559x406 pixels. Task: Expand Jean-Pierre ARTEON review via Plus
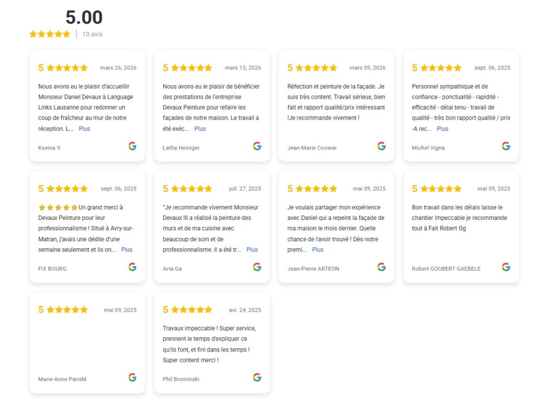[x=318, y=250]
